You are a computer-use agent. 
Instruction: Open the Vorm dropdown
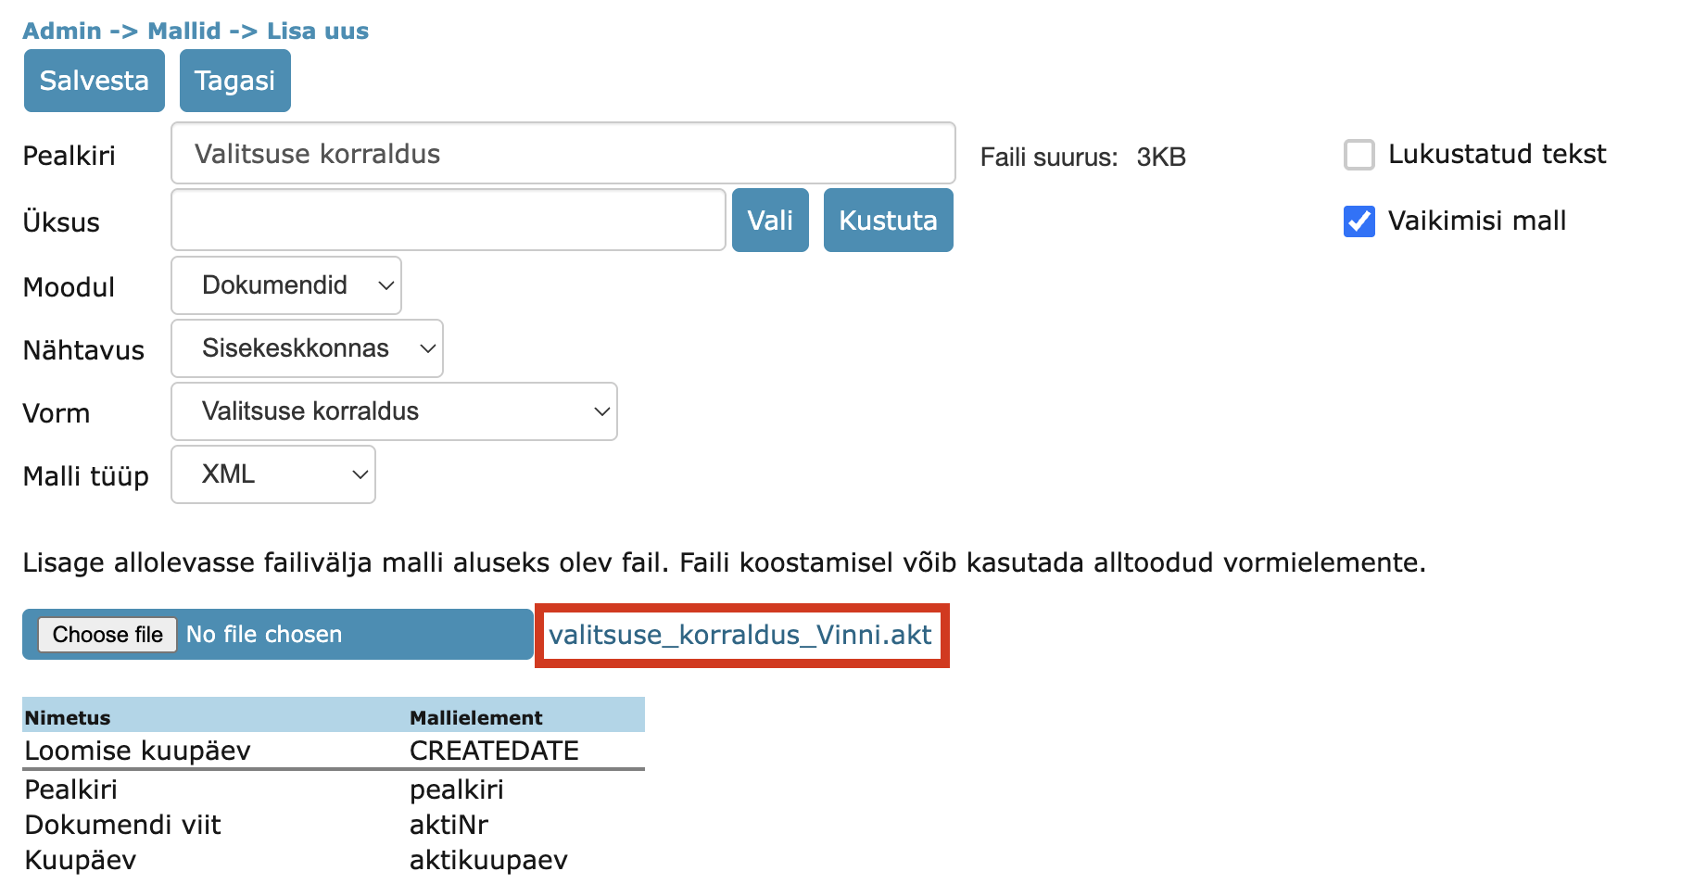[x=394, y=411]
